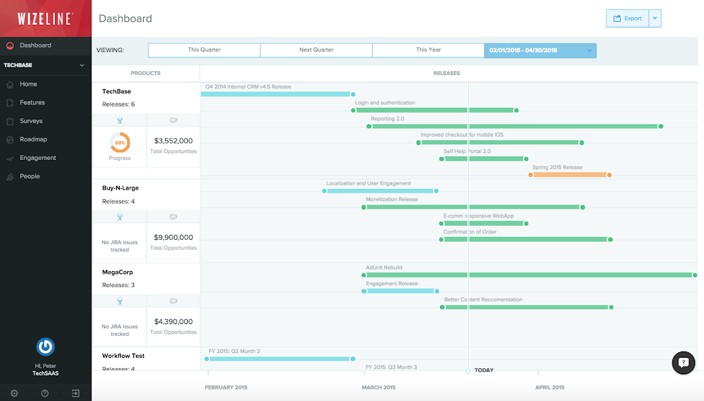The image size is (704, 401).
Task: Open the Workflow Test product
Action: (123, 356)
